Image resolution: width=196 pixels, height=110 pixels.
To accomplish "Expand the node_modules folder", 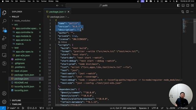I will [22, 20].
